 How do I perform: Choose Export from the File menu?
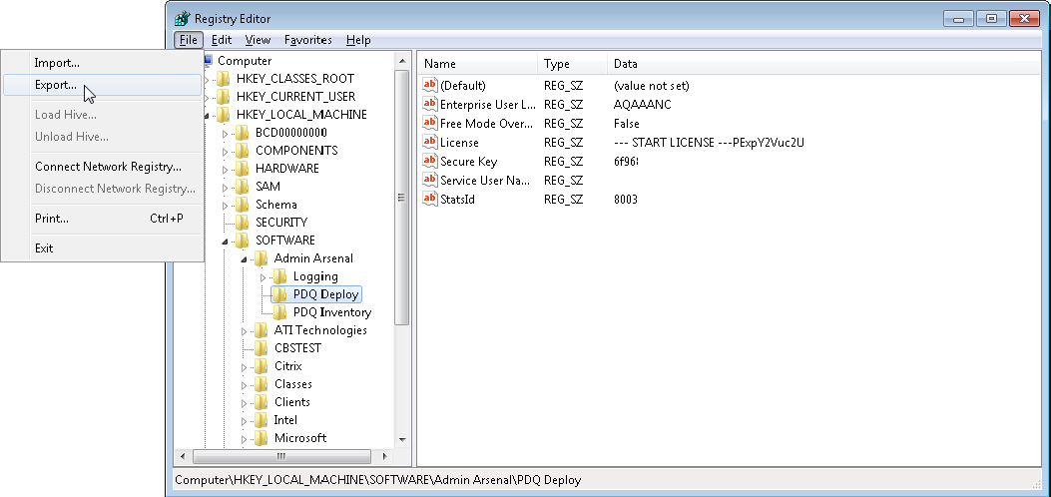pyautogui.click(x=56, y=85)
